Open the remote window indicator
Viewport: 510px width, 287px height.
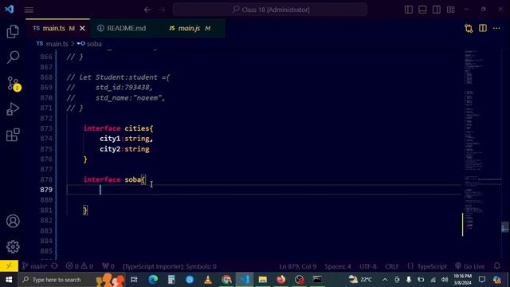9,265
